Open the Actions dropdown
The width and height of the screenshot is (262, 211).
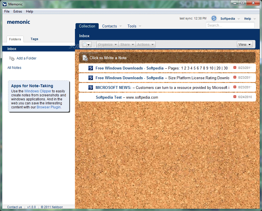146,44
